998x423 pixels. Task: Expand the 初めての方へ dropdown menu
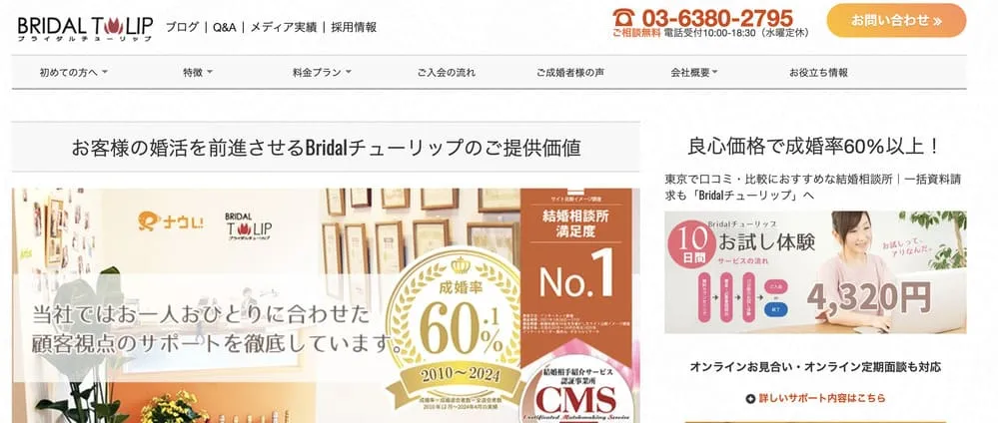73,73
